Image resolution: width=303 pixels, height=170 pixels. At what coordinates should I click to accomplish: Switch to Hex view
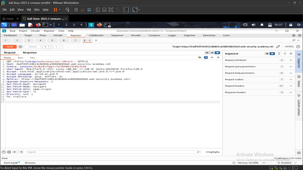click(x=33, y=58)
